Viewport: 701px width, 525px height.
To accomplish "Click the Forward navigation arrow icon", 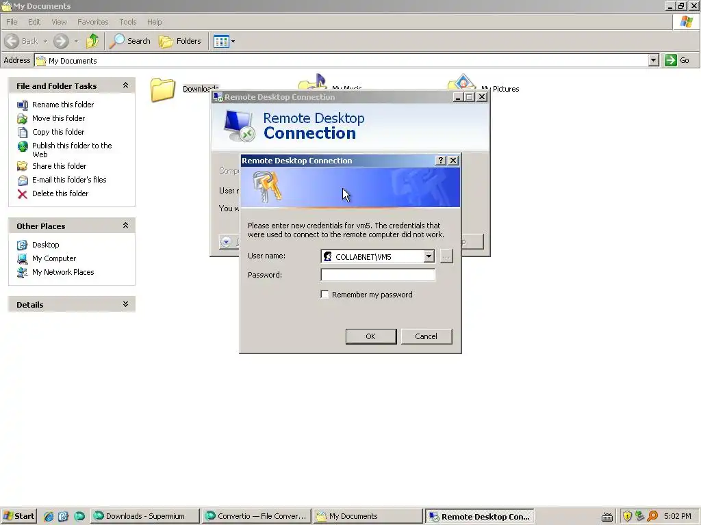I will (x=61, y=42).
